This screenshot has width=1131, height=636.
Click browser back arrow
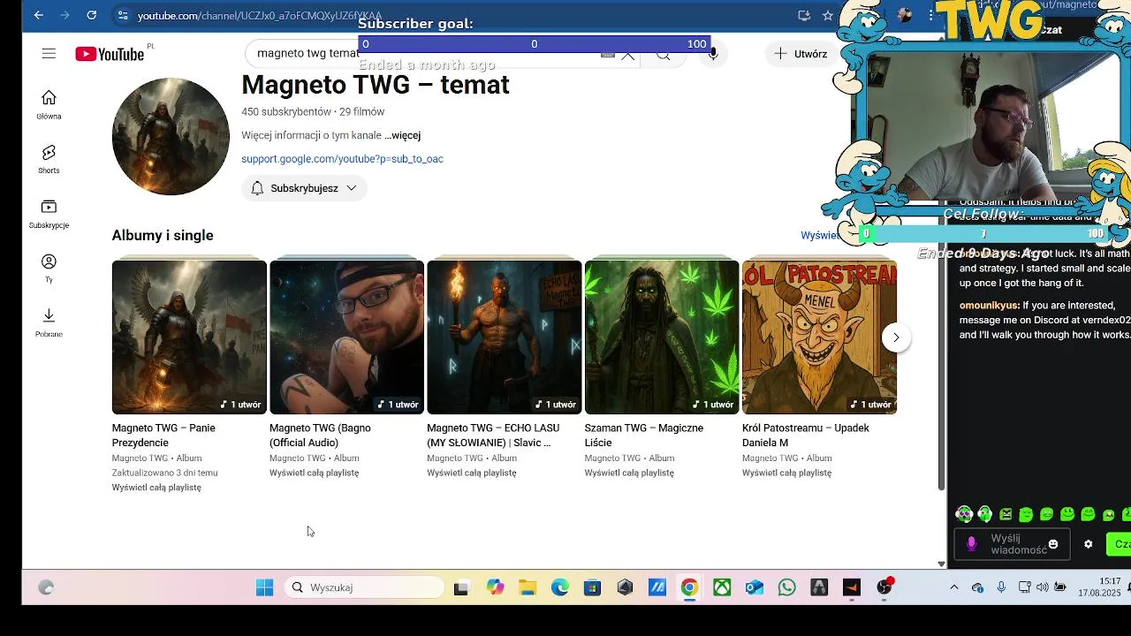(x=38, y=15)
